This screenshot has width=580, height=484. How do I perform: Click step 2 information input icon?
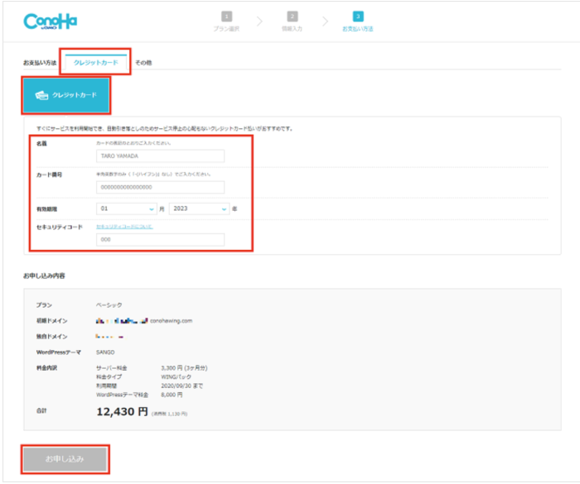[x=292, y=17]
